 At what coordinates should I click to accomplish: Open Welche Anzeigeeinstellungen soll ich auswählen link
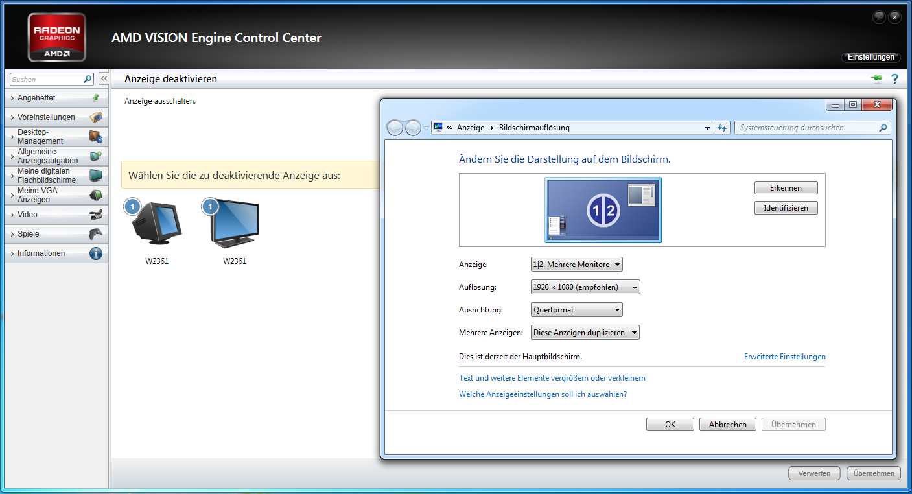pyautogui.click(x=543, y=394)
